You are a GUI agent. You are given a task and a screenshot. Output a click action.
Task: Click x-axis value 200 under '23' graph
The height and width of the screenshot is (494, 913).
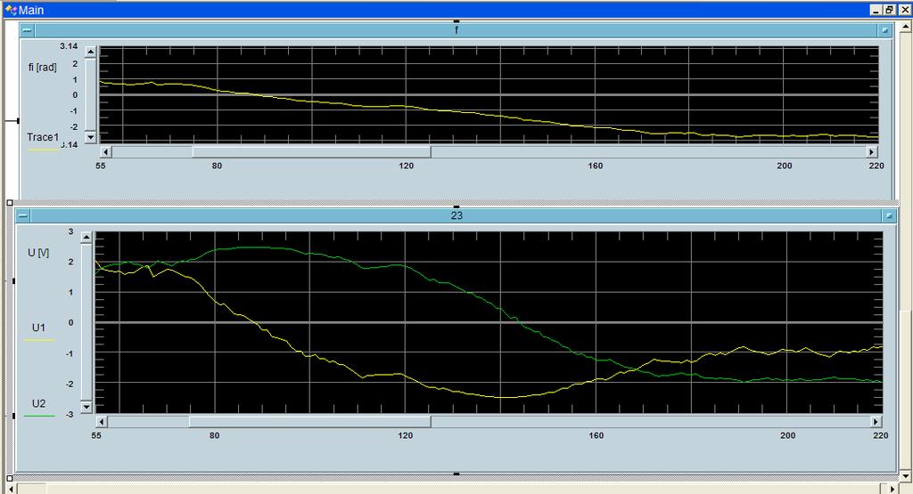coord(787,435)
